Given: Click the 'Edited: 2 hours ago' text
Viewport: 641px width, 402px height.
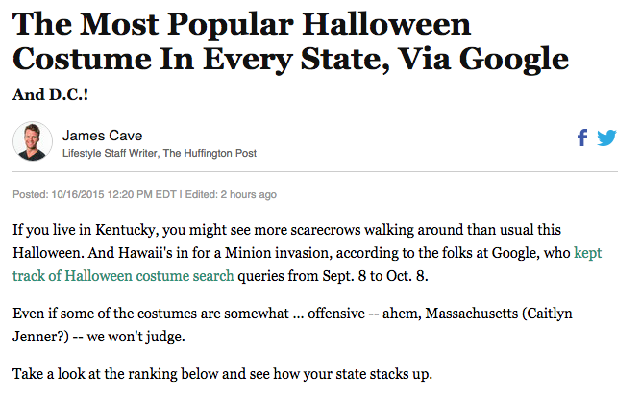Looking at the screenshot, I should 231,194.
